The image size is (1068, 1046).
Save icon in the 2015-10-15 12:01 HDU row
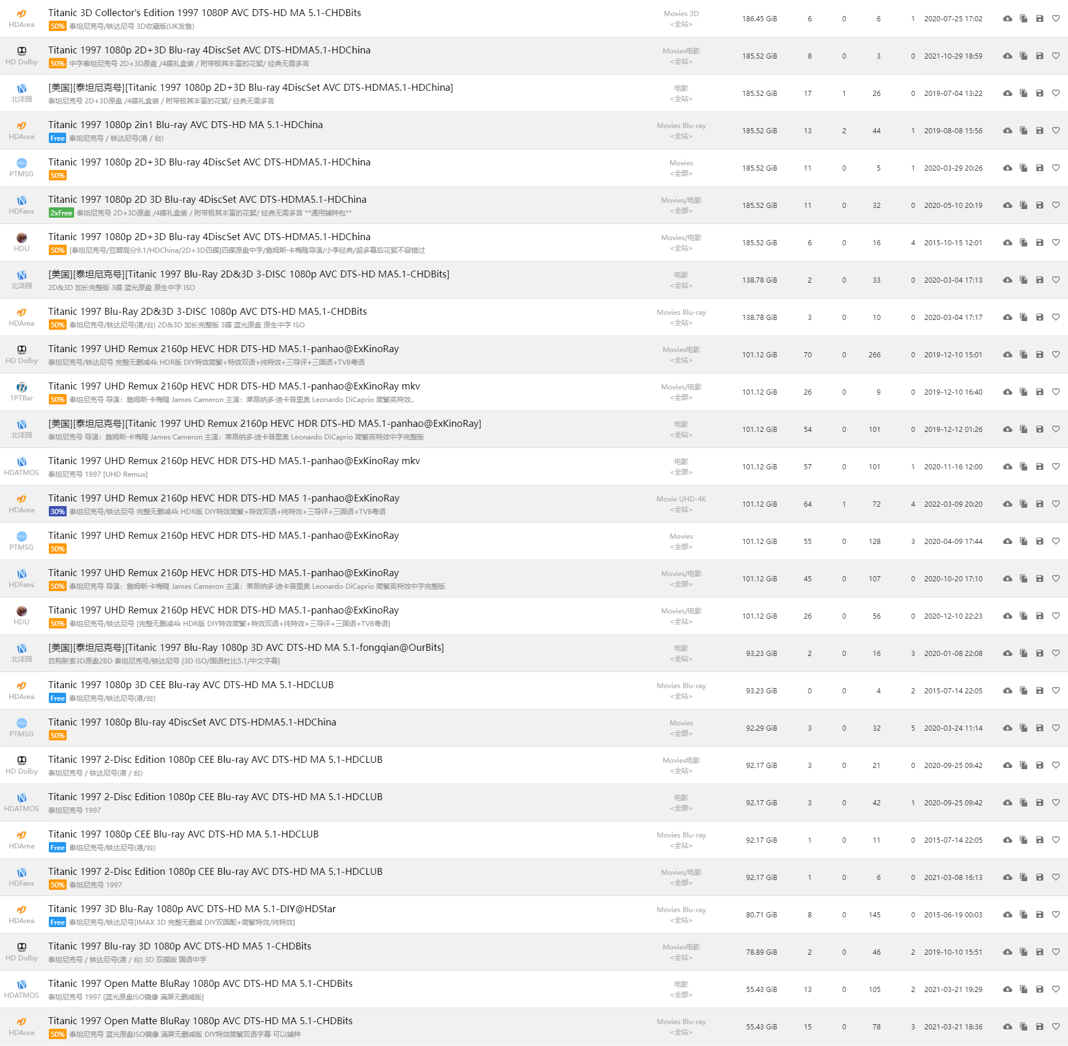(1040, 243)
